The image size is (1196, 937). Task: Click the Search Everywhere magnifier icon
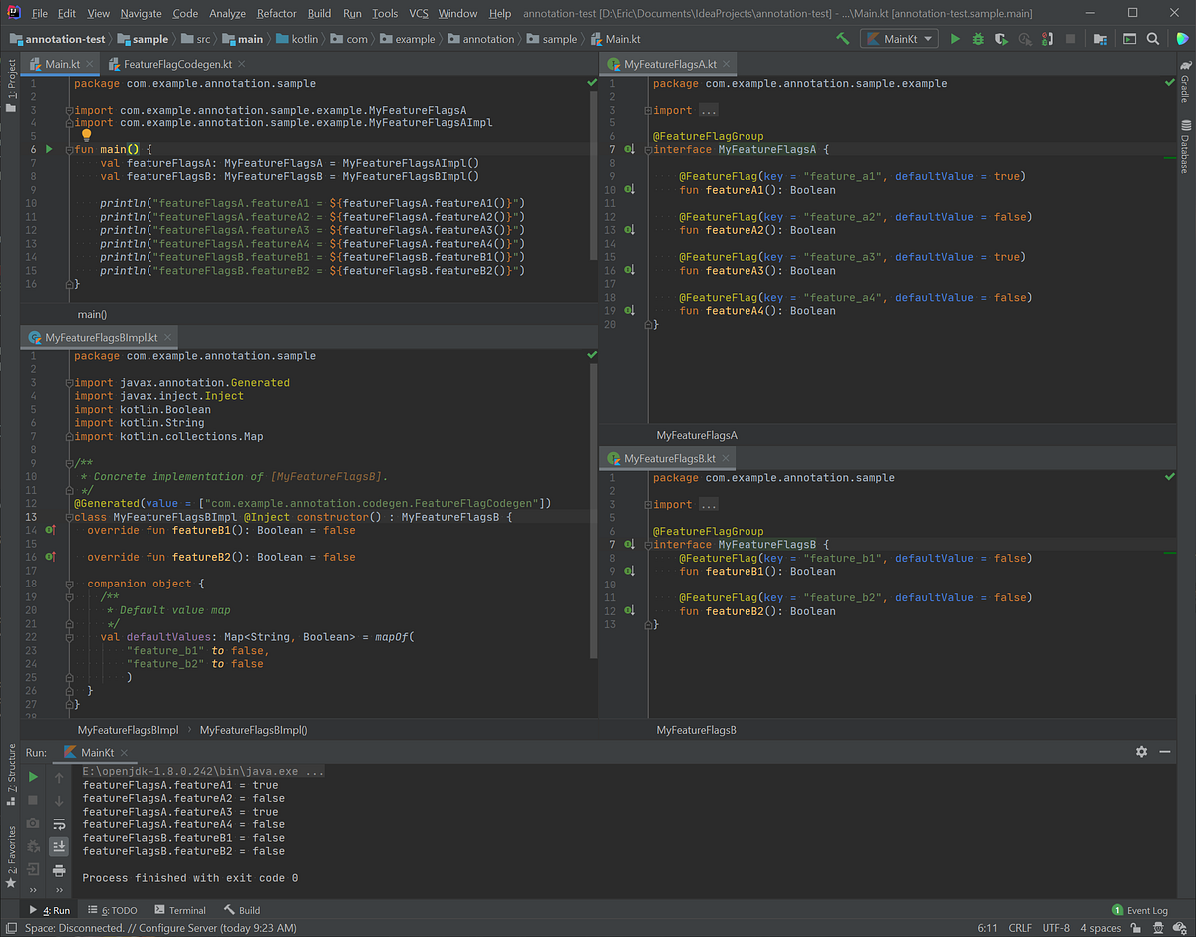pos(1153,39)
